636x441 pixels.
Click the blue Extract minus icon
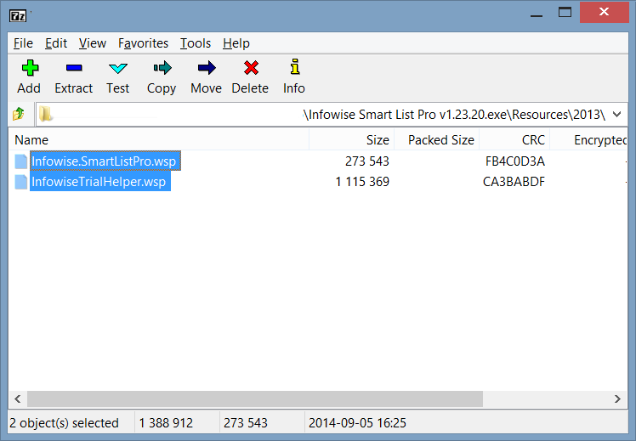click(x=74, y=68)
